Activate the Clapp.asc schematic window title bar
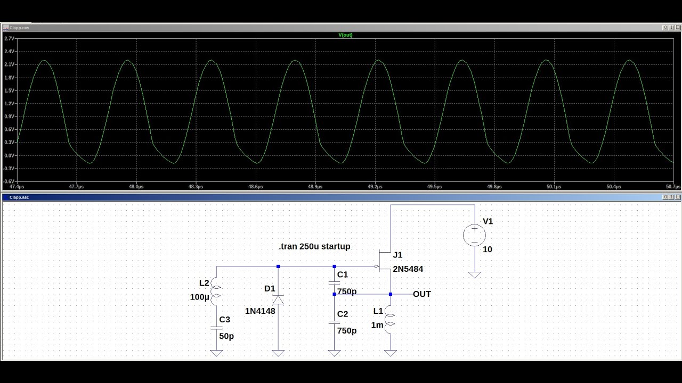This screenshot has height=383, width=682. point(341,197)
